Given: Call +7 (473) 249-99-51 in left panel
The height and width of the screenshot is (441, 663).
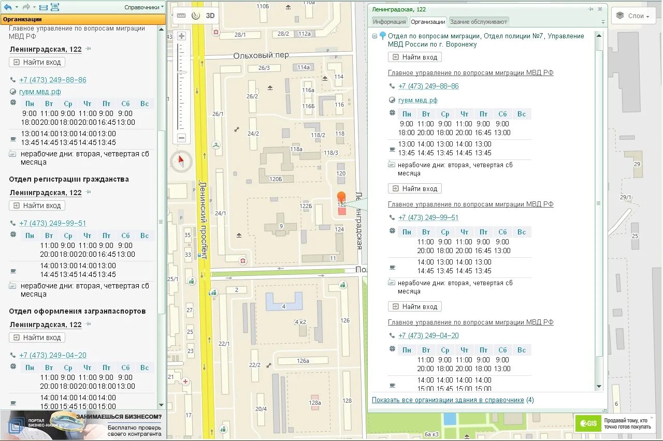Looking at the screenshot, I should pyautogui.click(x=53, y=224).
